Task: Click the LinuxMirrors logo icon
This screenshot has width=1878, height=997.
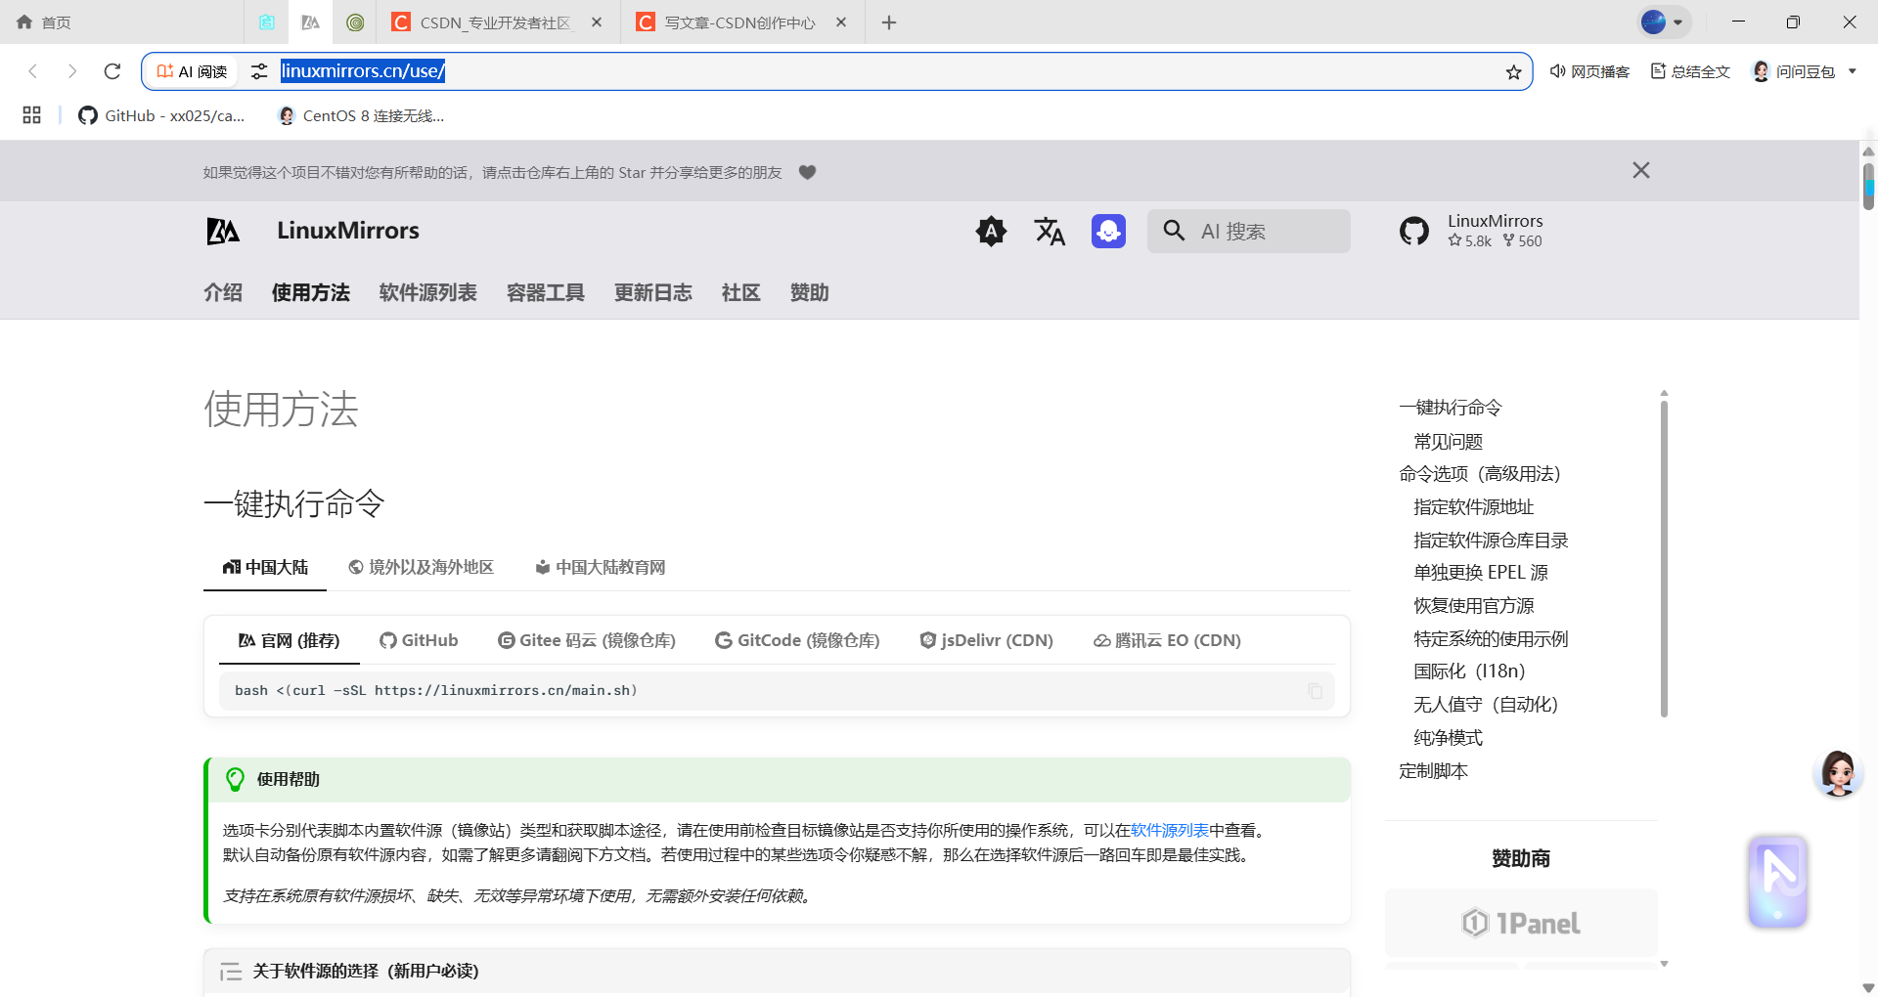Action: click(223, 231)
